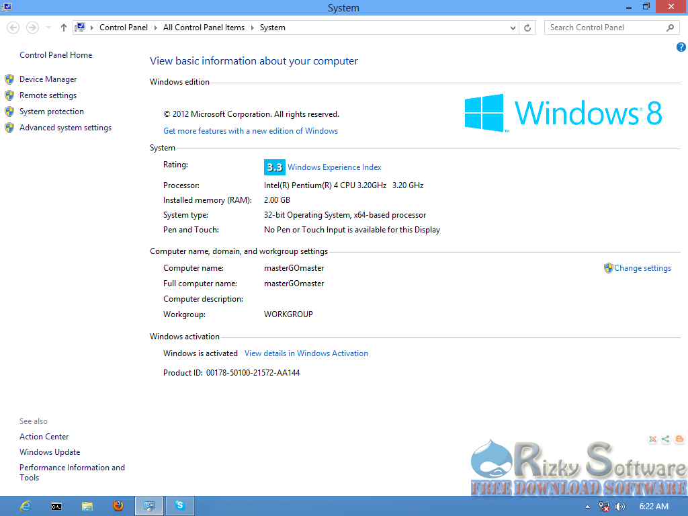This screenshot has width=688, height=516.
Task: Click the Forward navigation arrow
Action: [x=32, y=28]
